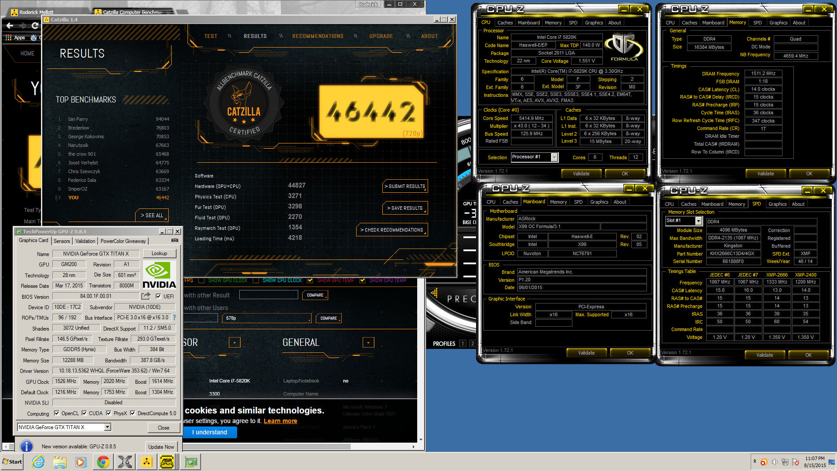Click COMPARE next to other Result field
The height and width of the screenshot is (471, 837).
click(x=315, y=295)
